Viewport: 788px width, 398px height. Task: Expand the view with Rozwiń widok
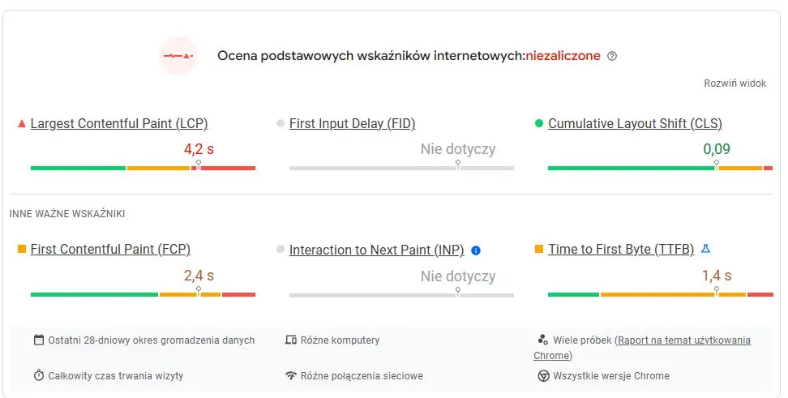[x=734, y=83]
